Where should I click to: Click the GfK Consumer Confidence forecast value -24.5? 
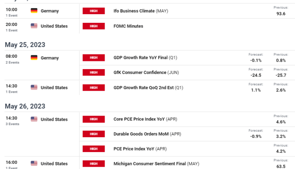click(255, 75)
